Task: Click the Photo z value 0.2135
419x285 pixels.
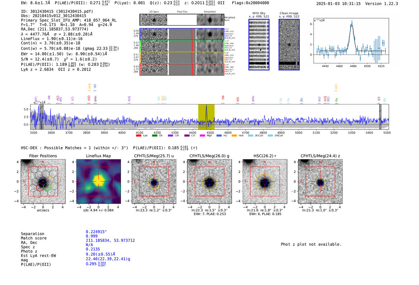Action: (93, 249)
